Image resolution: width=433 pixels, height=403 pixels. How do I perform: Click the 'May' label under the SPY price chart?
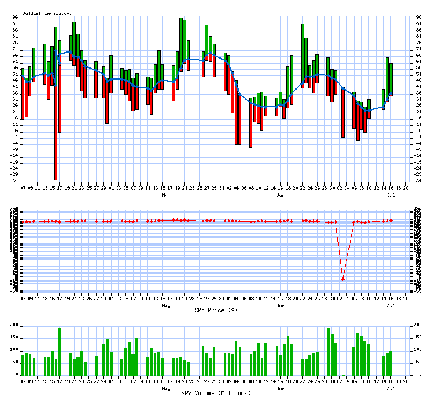coord(166,305)
